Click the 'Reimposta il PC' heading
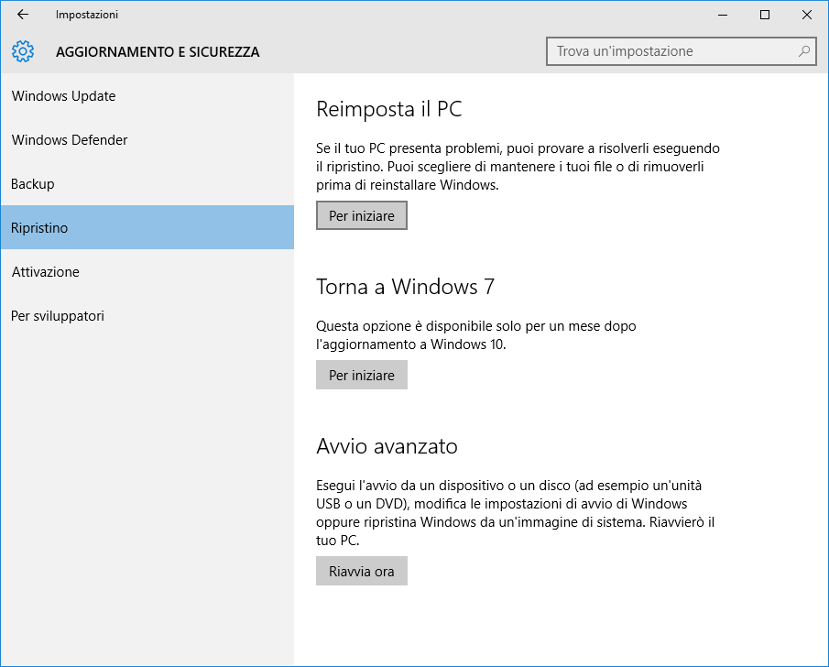Image resolution: width=829 pixels, height=667 pixels. click(x=389, y=109)
